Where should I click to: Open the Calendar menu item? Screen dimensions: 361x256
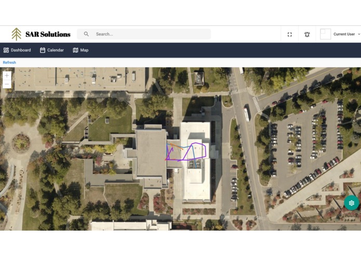(x=52, y=50)
